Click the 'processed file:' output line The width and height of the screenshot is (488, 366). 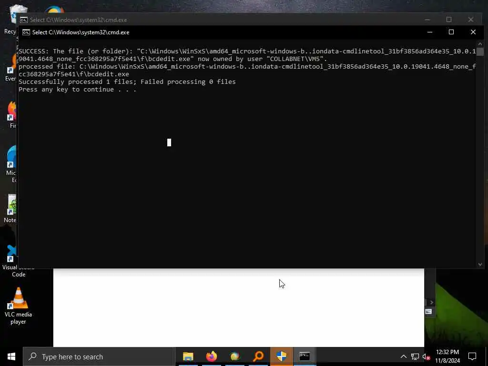247,67
